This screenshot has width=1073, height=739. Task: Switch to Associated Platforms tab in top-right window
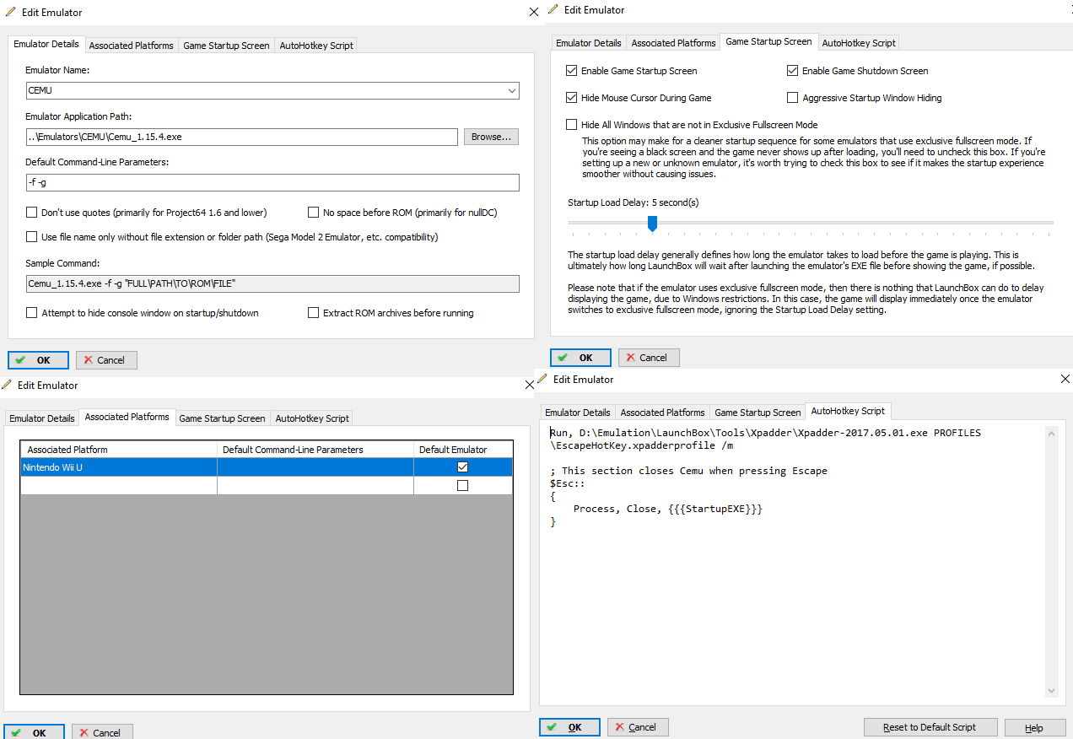[673, 43]
